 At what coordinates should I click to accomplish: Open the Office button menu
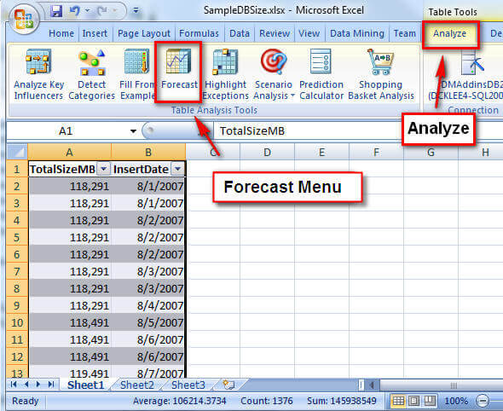(24, 20)
